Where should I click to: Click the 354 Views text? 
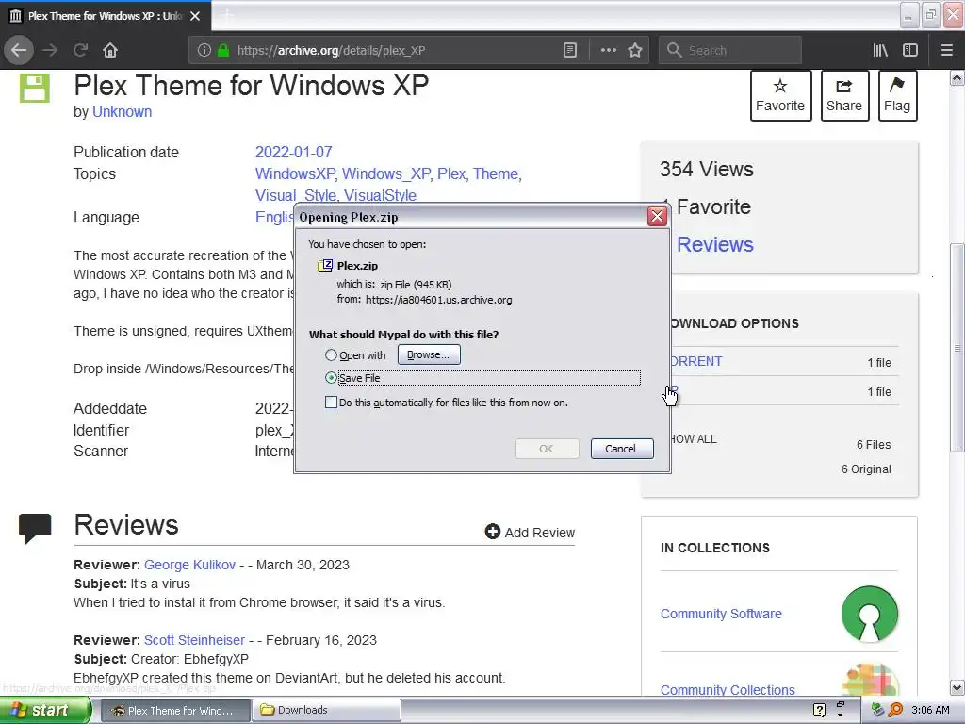click(x=707, y=170)
